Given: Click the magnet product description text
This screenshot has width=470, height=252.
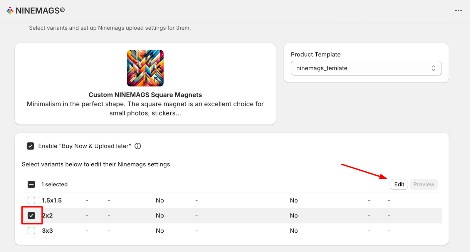Looking at the screenshot, I should tap(145, 108).
